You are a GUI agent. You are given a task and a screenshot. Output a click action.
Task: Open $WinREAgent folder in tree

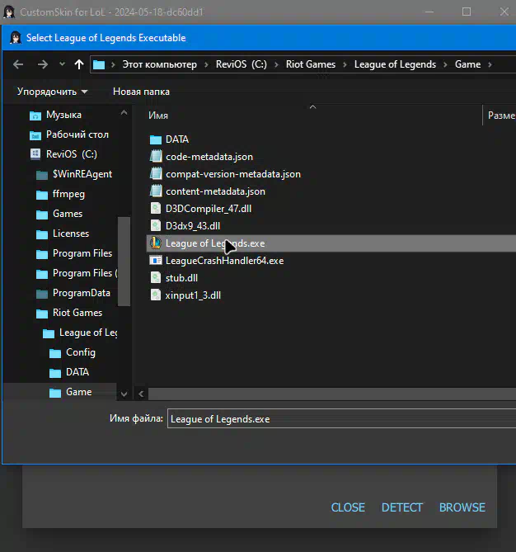point(82,174)
